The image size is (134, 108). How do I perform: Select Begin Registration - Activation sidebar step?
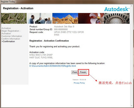[11, 32]
